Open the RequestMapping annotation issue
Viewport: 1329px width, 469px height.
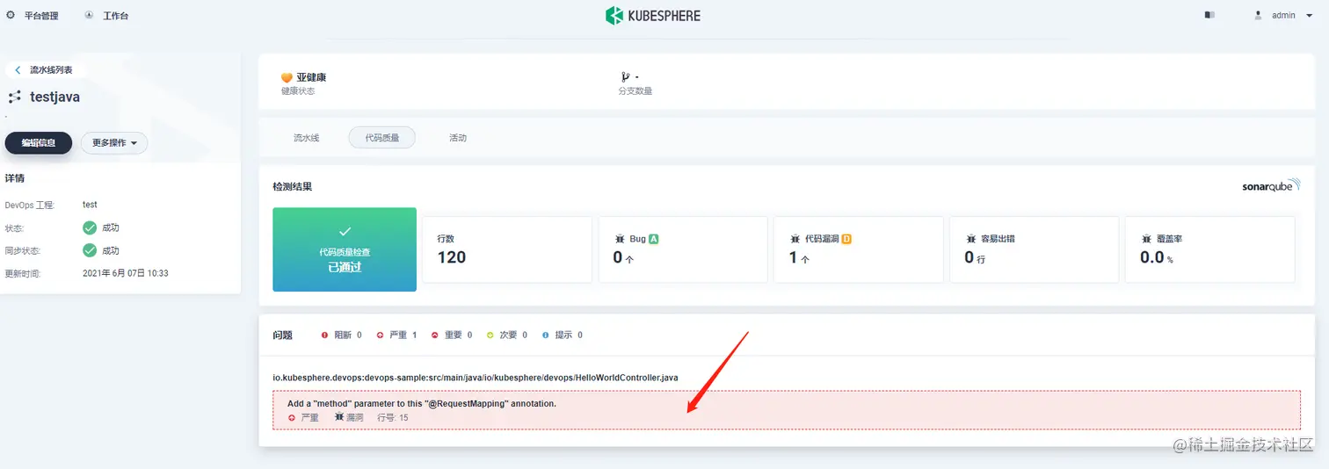pos(787,410)
